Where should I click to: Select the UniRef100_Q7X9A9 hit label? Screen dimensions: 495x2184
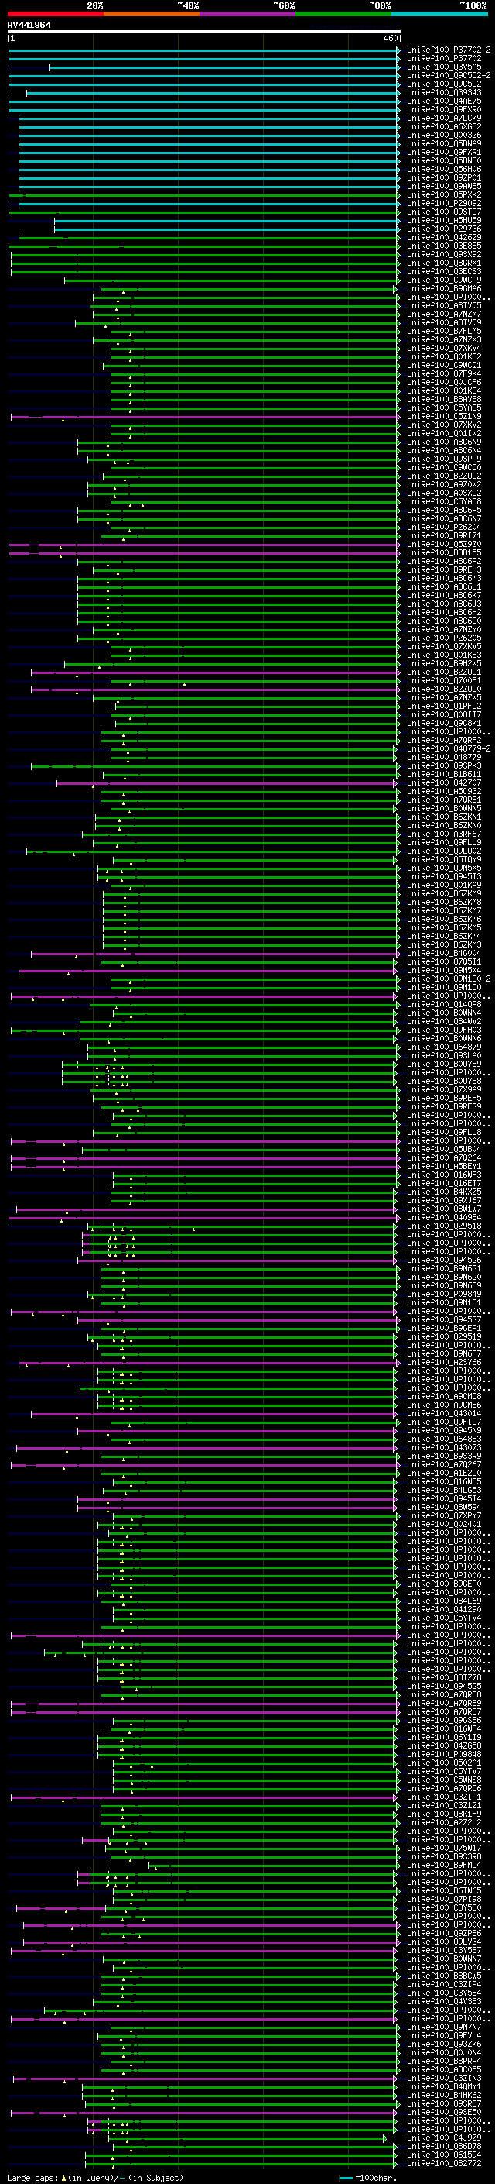(x=443, y=1089)
